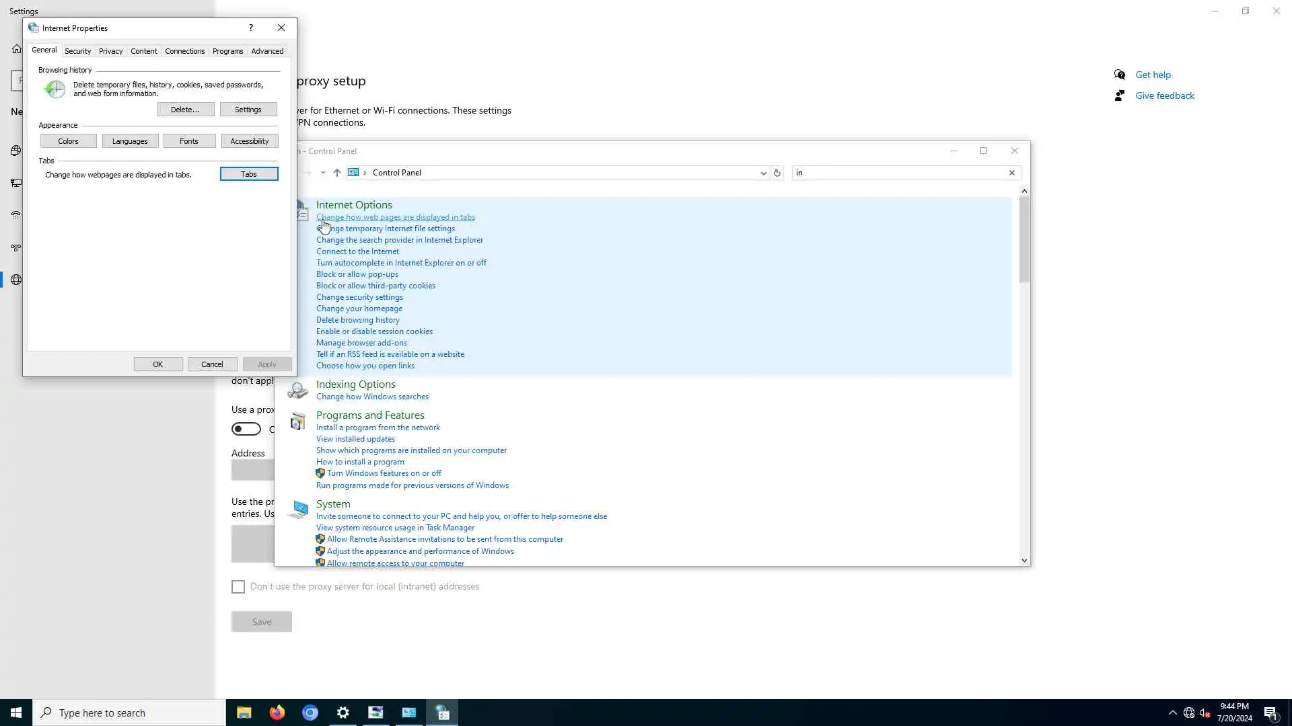Click the Get help icon
The height and width of the screenshot is (726, 1292).
click(1120, 75)
